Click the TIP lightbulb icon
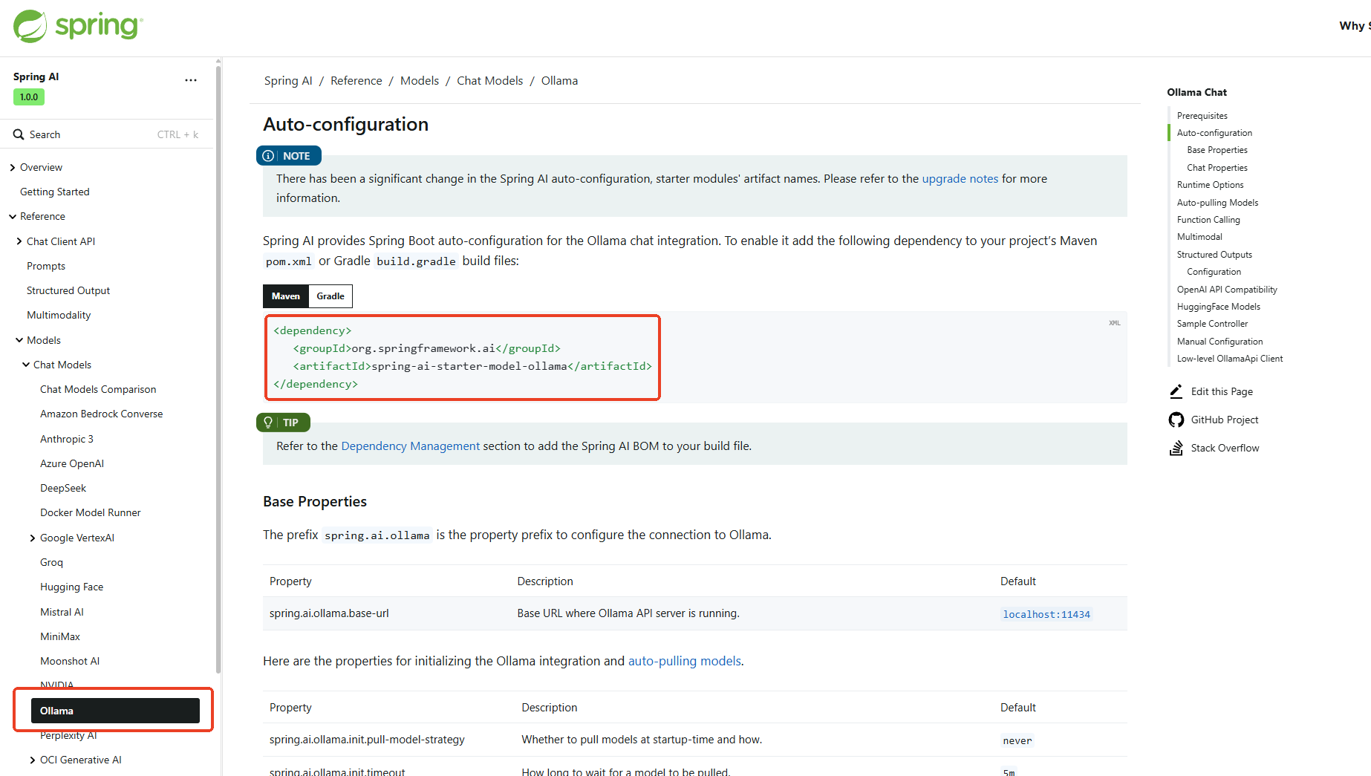This screenshot has width=1371, height=776. (x=268, y=423)
